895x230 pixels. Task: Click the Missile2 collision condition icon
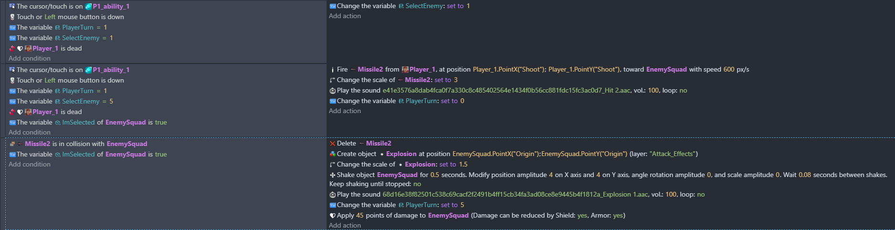(x=12, y=144)
